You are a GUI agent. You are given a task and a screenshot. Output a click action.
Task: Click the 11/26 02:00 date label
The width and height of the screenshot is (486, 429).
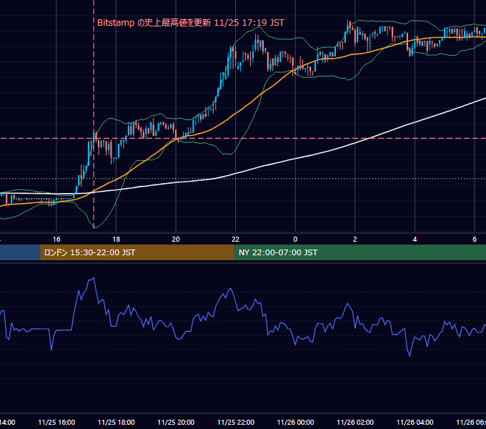355,422
